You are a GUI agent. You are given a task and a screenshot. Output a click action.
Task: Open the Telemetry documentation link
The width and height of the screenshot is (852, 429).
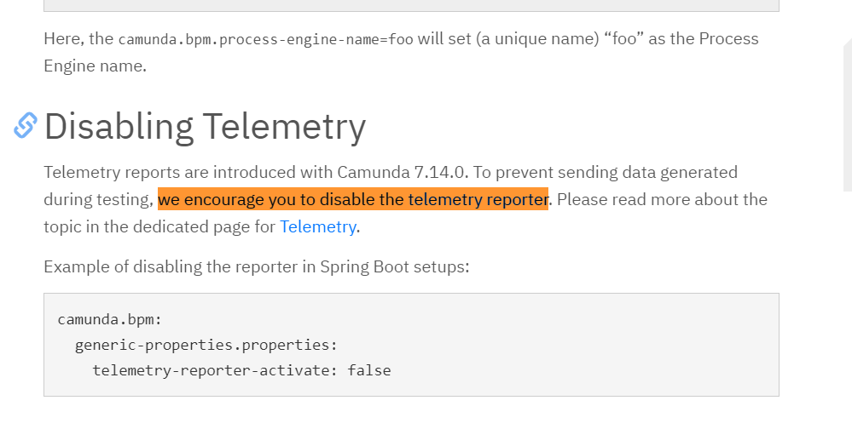318,226
